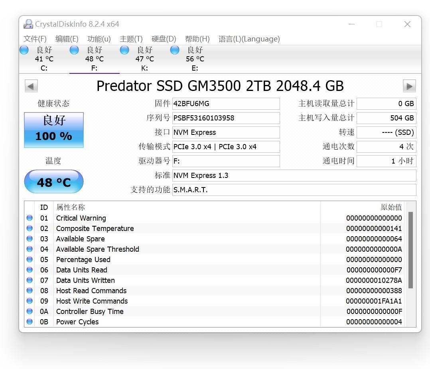This screenshot has height=369, width=430.
Task: Click the CrystalDiskInfo app icon in title bar
Action: [28, 24]
